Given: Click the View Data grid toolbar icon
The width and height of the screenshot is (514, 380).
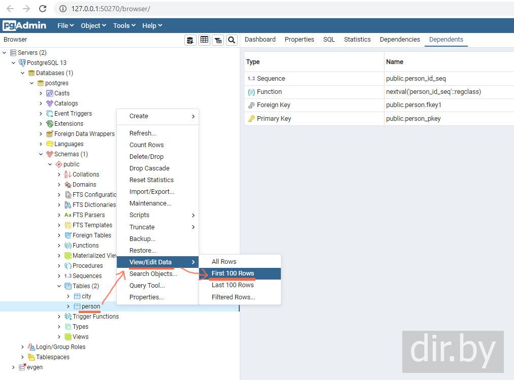Looking at the screenshot, I should 204,40.
